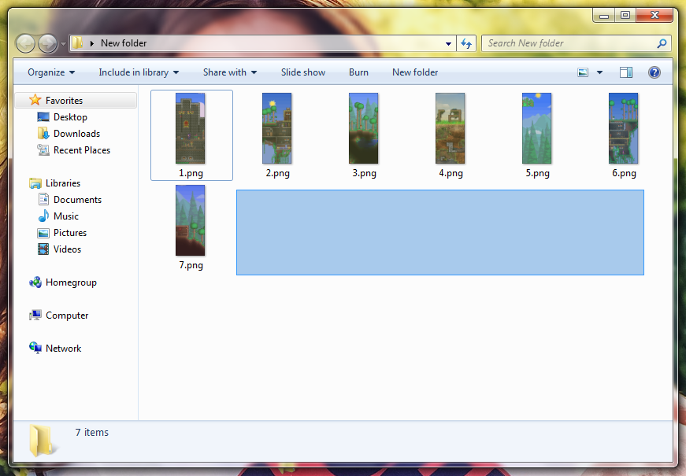Click the Music note icon
The height and width of the screenshot is (476, 686).
tap(43, 216)
